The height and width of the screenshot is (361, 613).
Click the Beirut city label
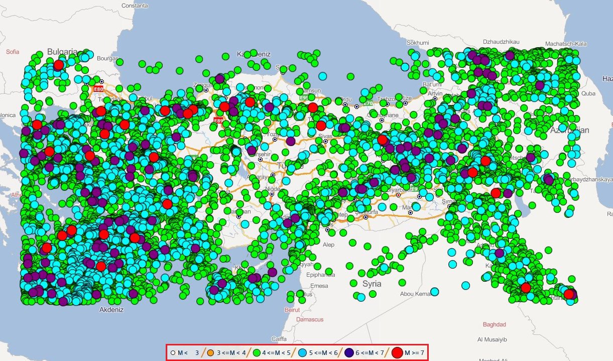click(x=291, y=310)
